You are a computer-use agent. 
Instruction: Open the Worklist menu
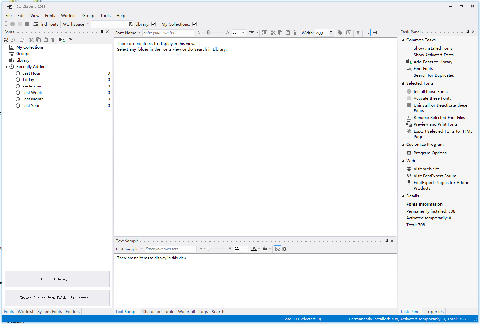pos(69,16)
